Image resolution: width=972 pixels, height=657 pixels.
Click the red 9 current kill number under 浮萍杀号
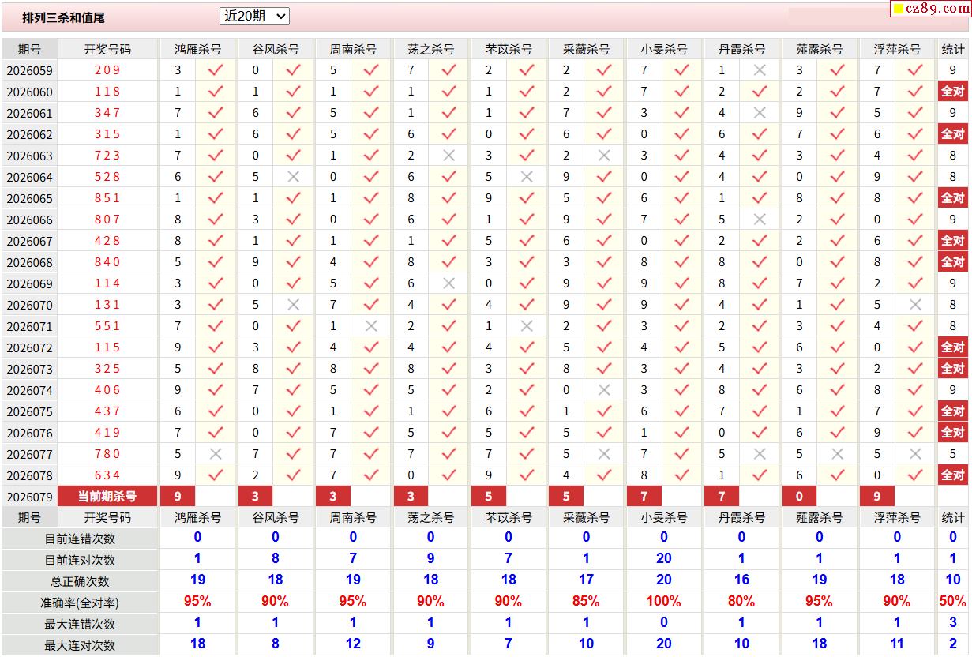click(x=877, y=497)
